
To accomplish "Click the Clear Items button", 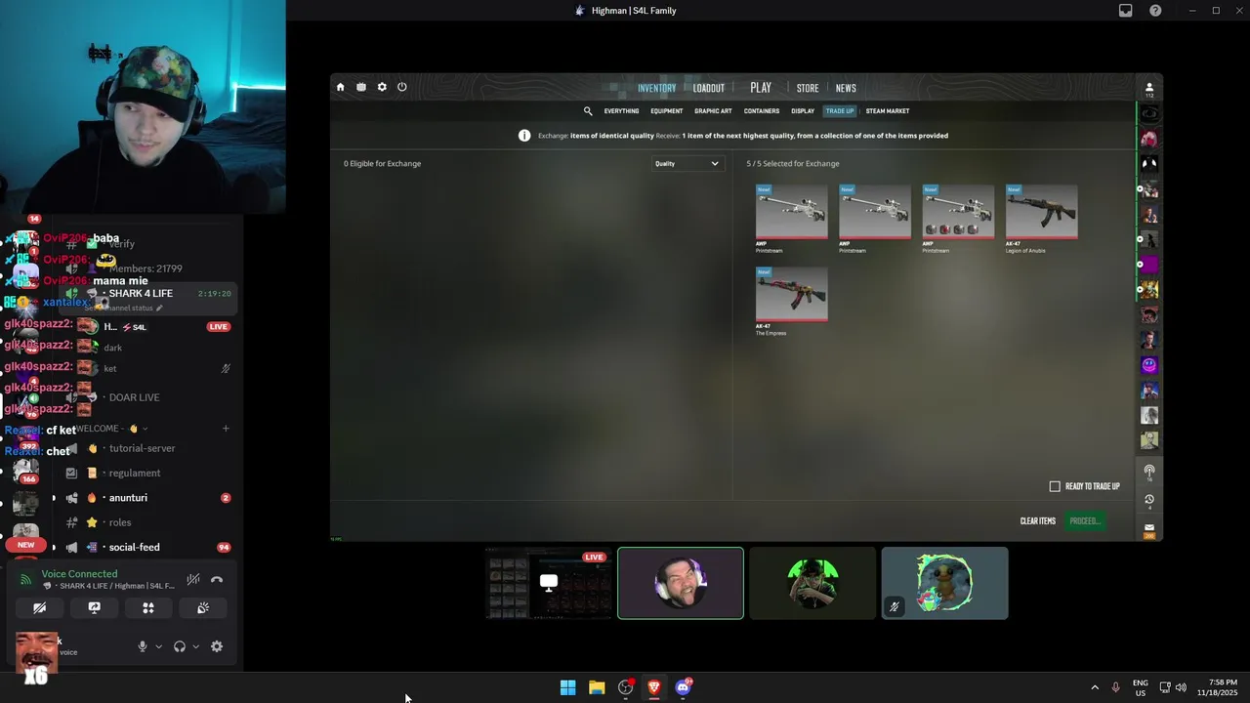I will [x=1038, y=521].
